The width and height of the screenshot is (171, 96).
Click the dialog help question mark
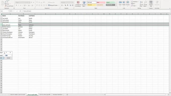(6, 53)
